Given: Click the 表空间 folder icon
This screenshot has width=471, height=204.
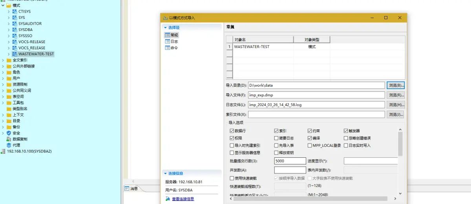Looking at the screenshot, I should coord(9,97).
